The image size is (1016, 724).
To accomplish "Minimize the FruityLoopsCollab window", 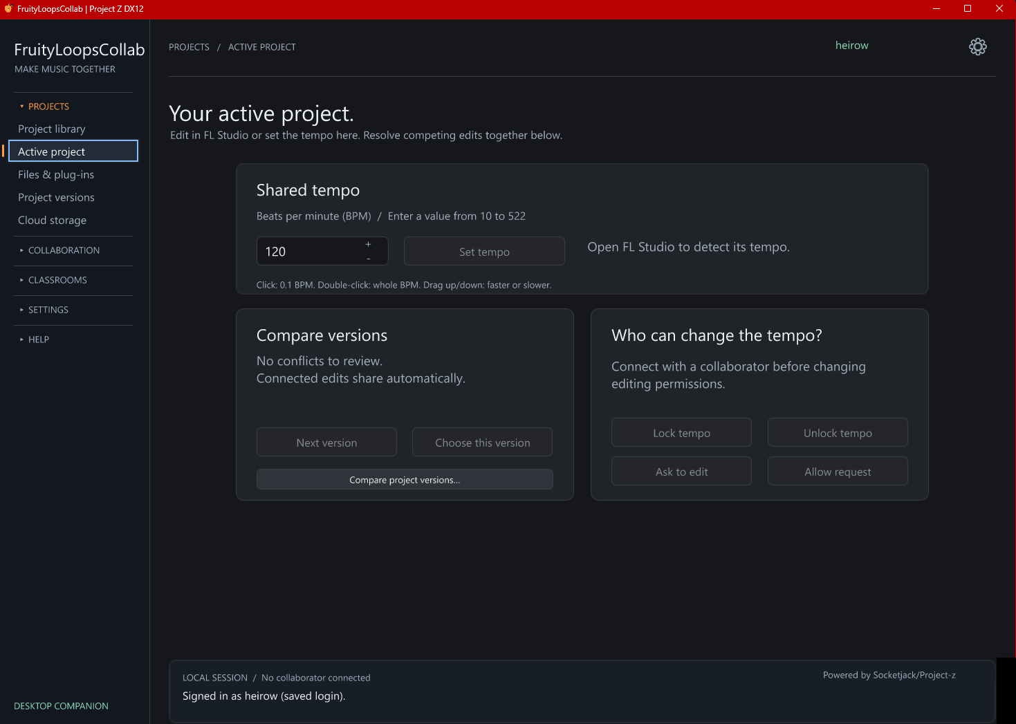I will [x=936, y=9].
